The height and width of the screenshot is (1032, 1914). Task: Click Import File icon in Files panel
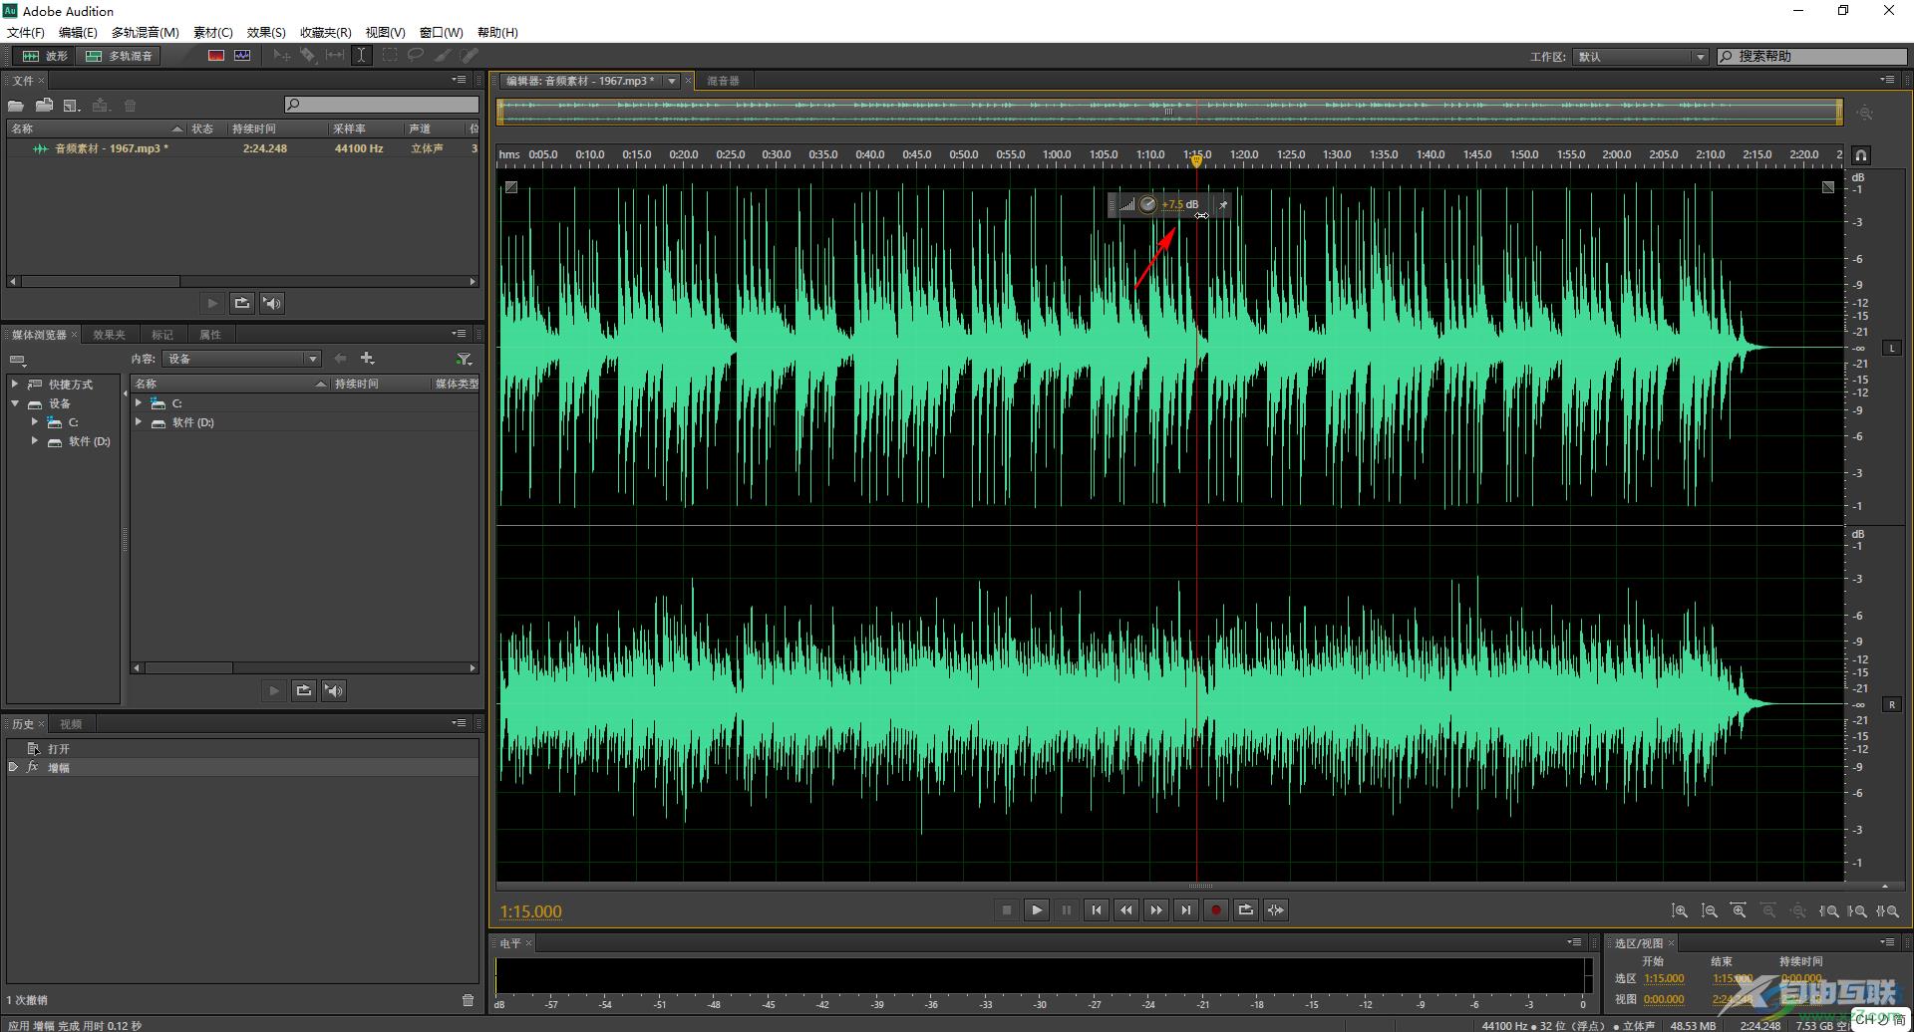point(44,106)
